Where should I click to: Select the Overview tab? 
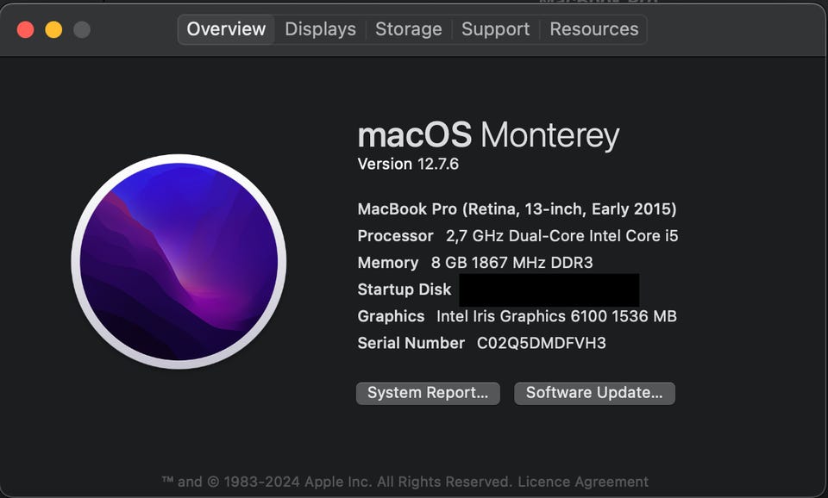[x=226, y=29]
